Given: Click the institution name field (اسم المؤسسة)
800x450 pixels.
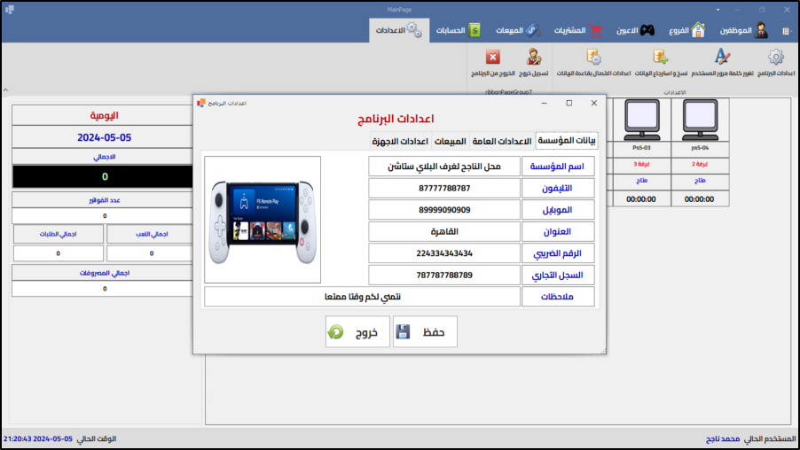Looking at the screenshot, I should click(x=443, y=167).
